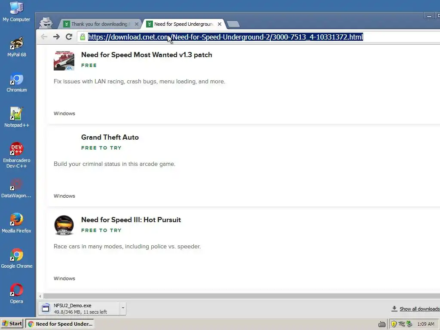Open the Grand Theft Auto listing
The image size is (440, 330).
pos(110,137)
